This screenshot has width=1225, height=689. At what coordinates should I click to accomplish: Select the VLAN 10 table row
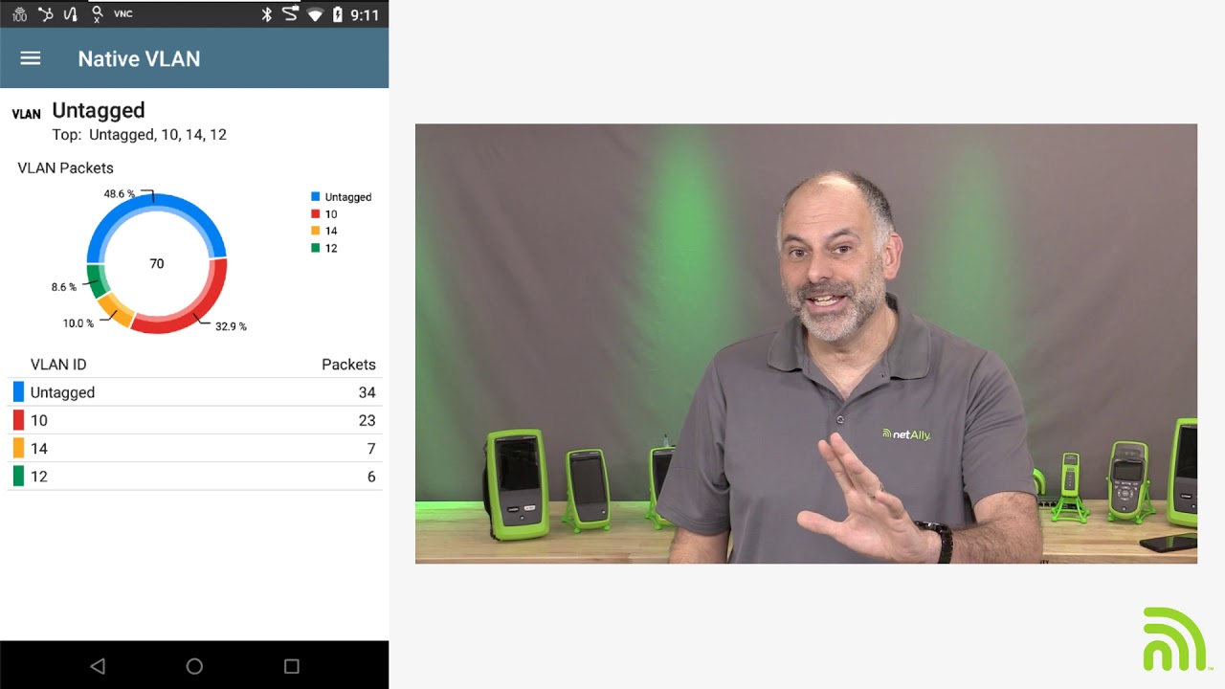tap(194, 420)
